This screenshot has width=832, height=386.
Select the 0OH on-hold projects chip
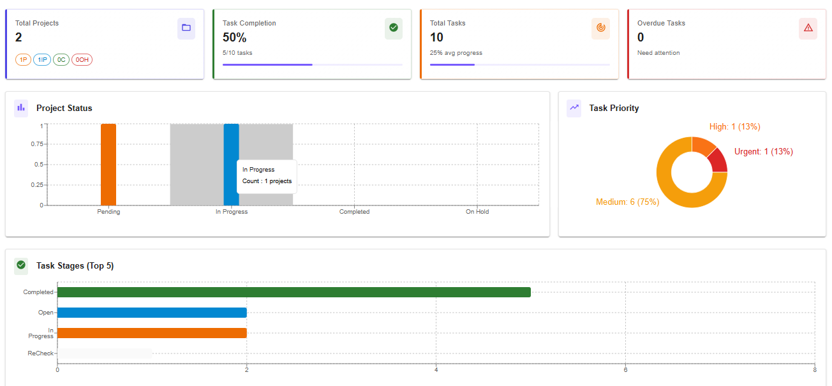(x=82, y=60)
